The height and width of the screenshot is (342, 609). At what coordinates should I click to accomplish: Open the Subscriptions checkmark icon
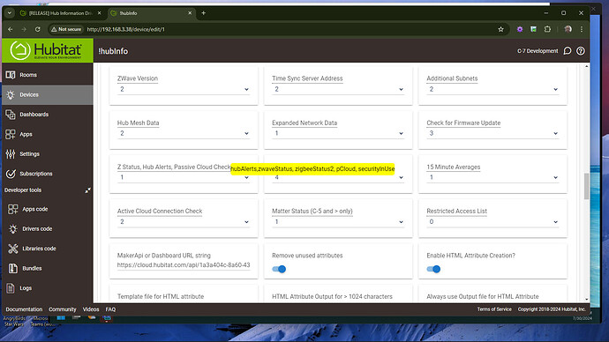11,174
